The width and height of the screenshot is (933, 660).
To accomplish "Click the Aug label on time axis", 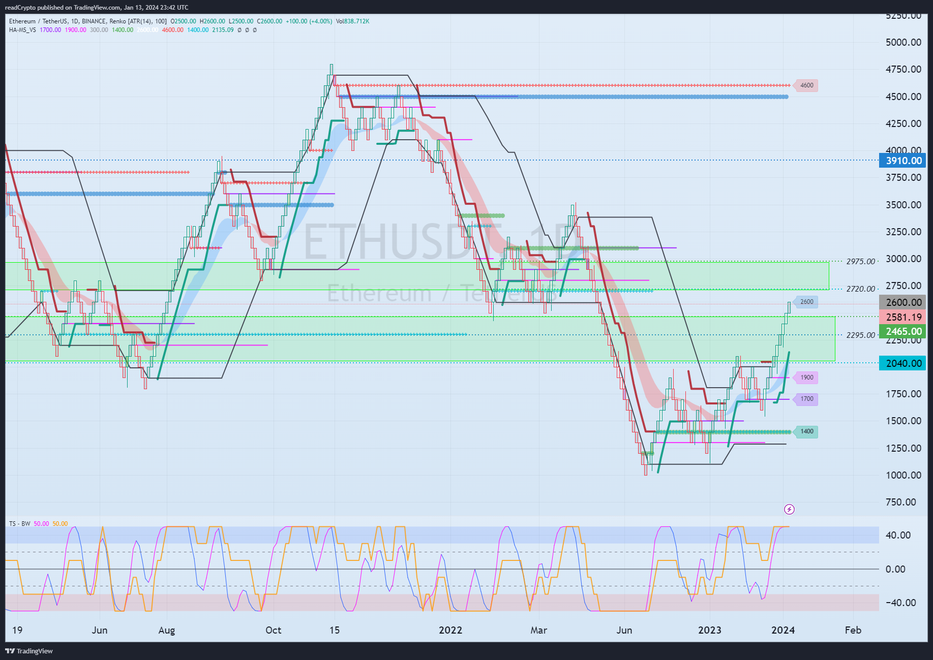I will coord(167,630).
